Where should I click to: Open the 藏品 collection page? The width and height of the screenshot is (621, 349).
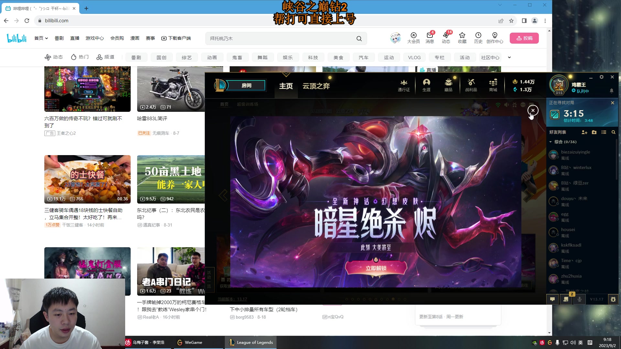click(448, 85)
